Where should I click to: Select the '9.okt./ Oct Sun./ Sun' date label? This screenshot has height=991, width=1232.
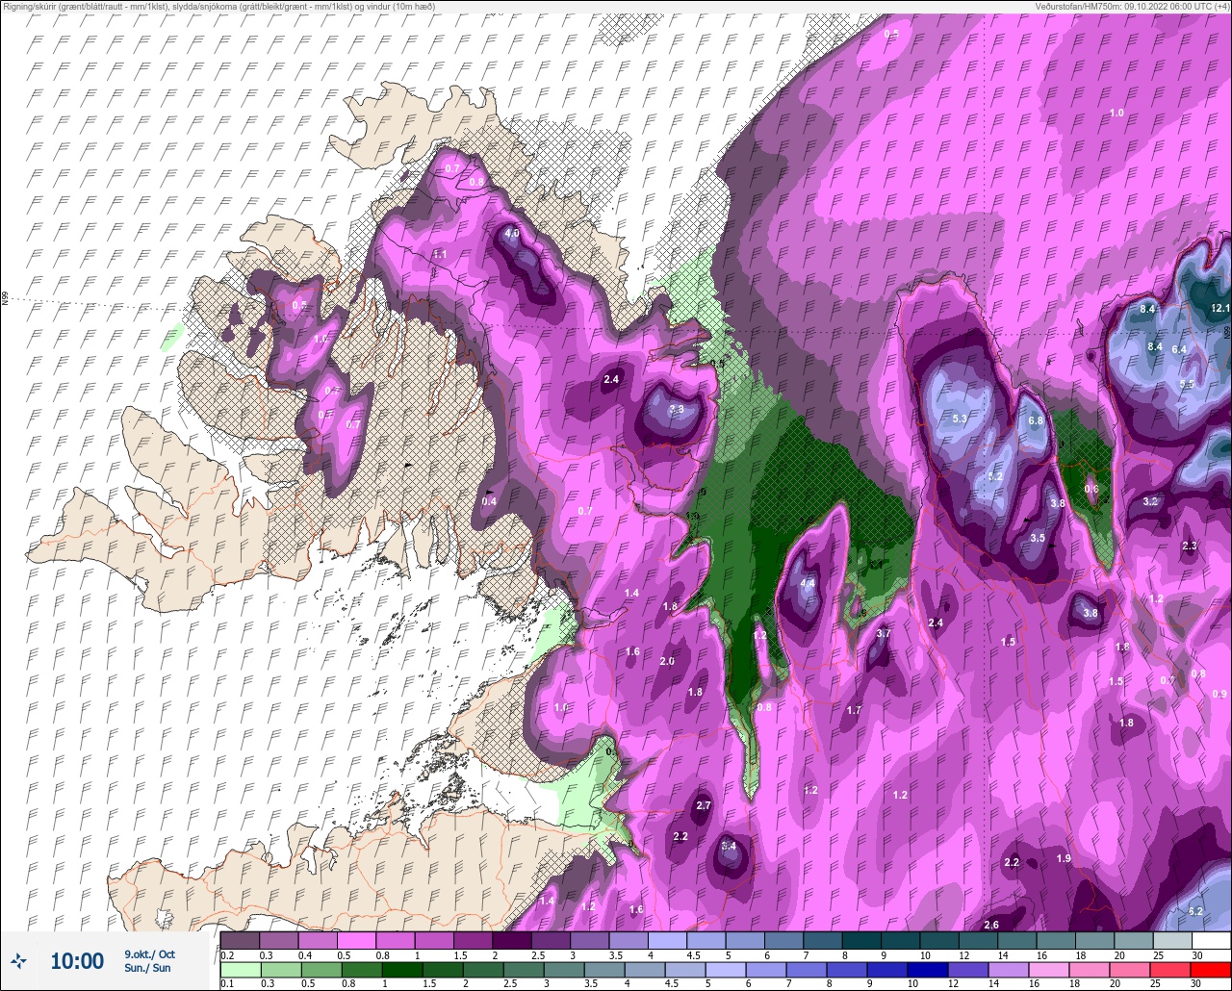click(x=149, y=960)
